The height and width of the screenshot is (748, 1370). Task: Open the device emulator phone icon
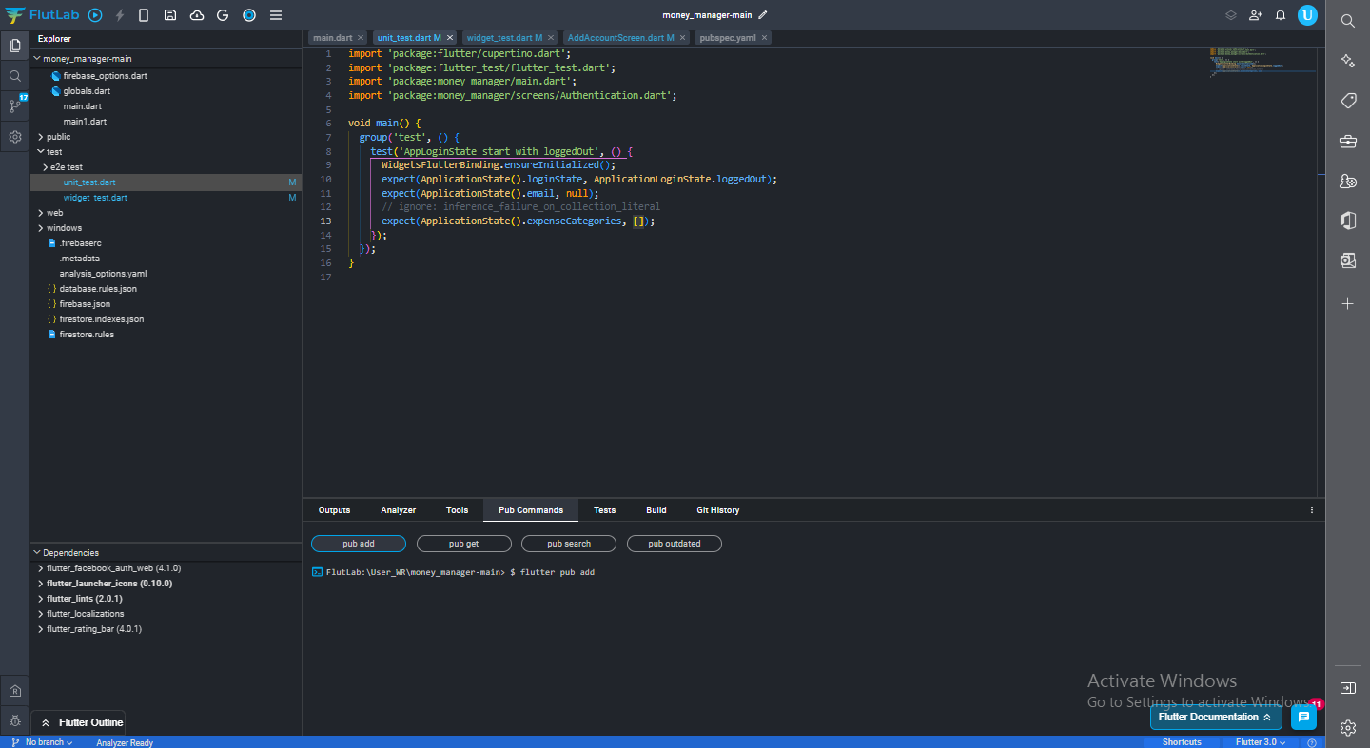tap(144, 15)
